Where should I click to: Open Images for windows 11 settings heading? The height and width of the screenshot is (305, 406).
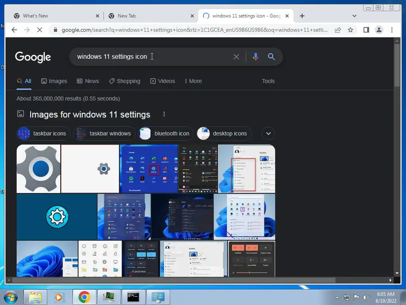click(x=90, y=114)
